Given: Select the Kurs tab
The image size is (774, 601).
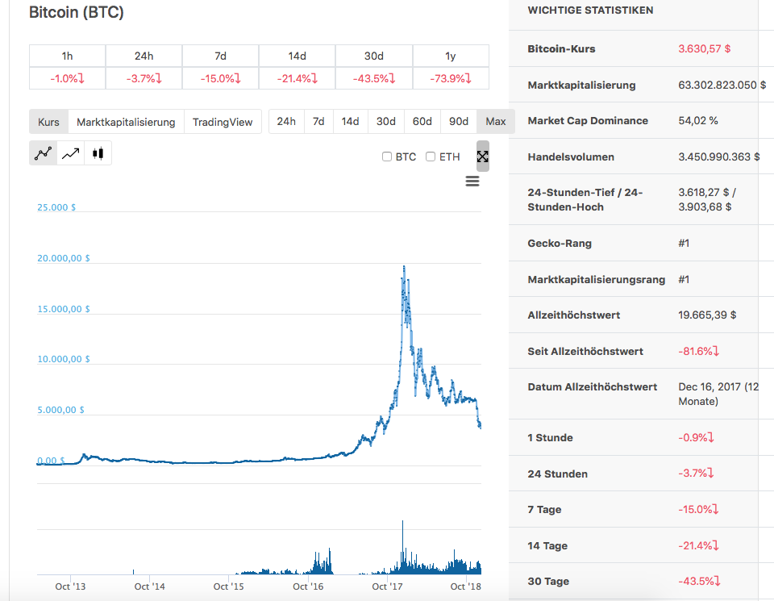Looking at the screenshot, I should [48, 121].
